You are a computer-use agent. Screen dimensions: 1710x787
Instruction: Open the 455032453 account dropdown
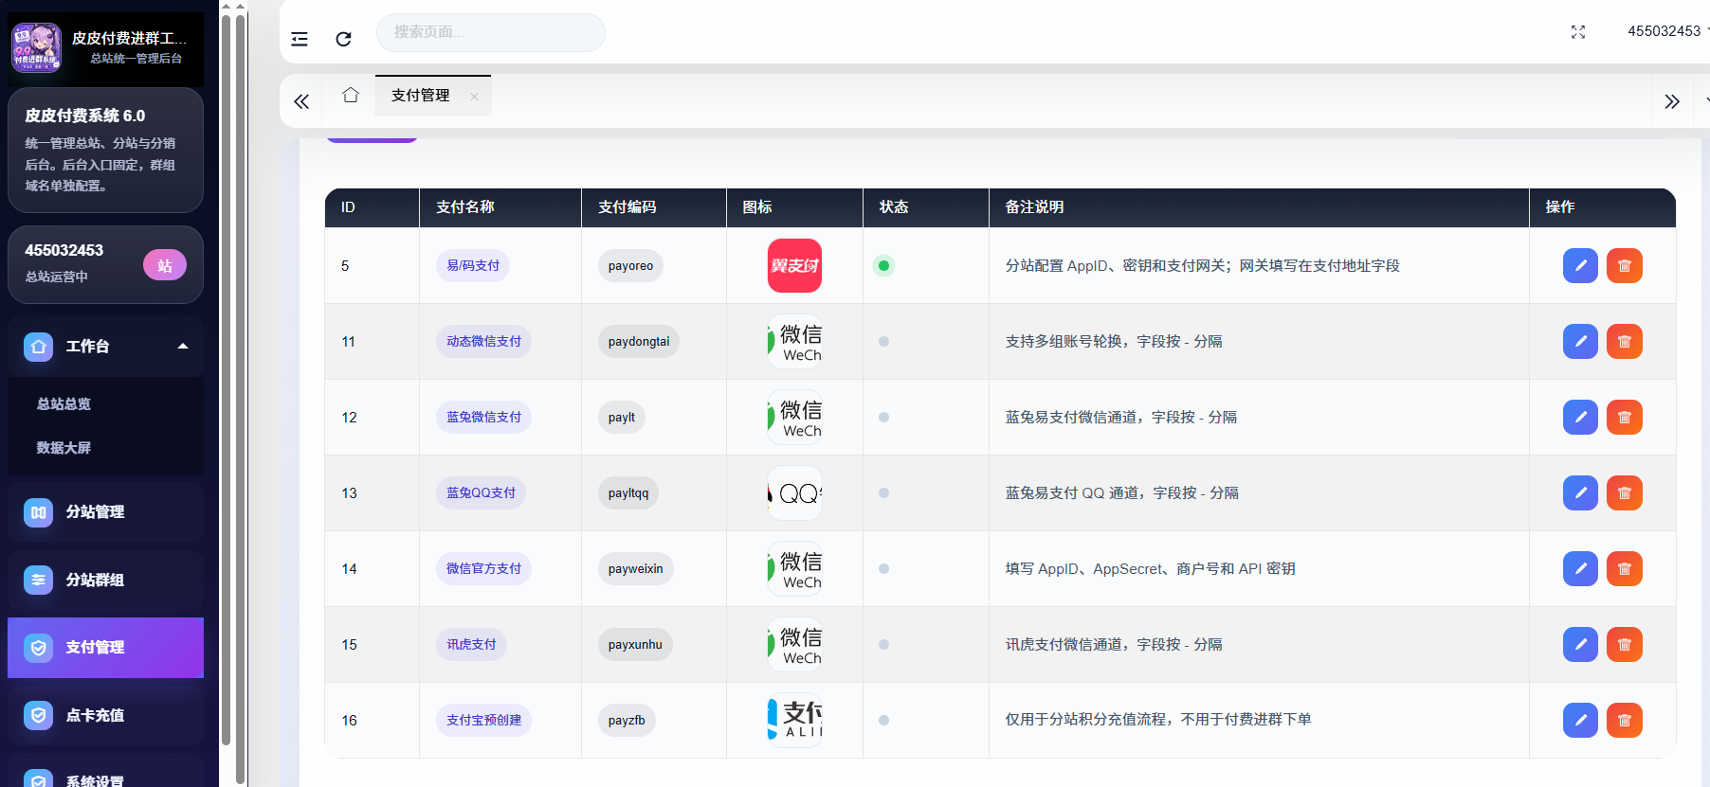1668,31
